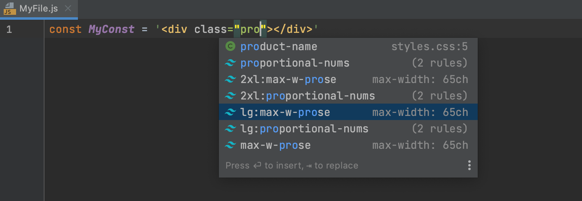Click the styles.css:5 location label
Screen dimensions: 582x201
click(x=429, y=47)
